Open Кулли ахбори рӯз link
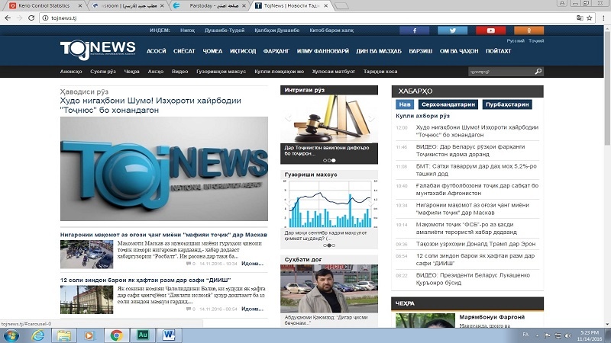This screenshot has width=611, height=343. pos(422,116)
